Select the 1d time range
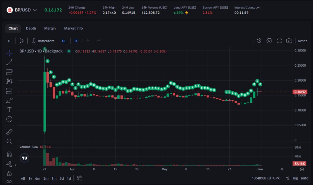Viewport: 313px width, 185px height. point(69,178)
